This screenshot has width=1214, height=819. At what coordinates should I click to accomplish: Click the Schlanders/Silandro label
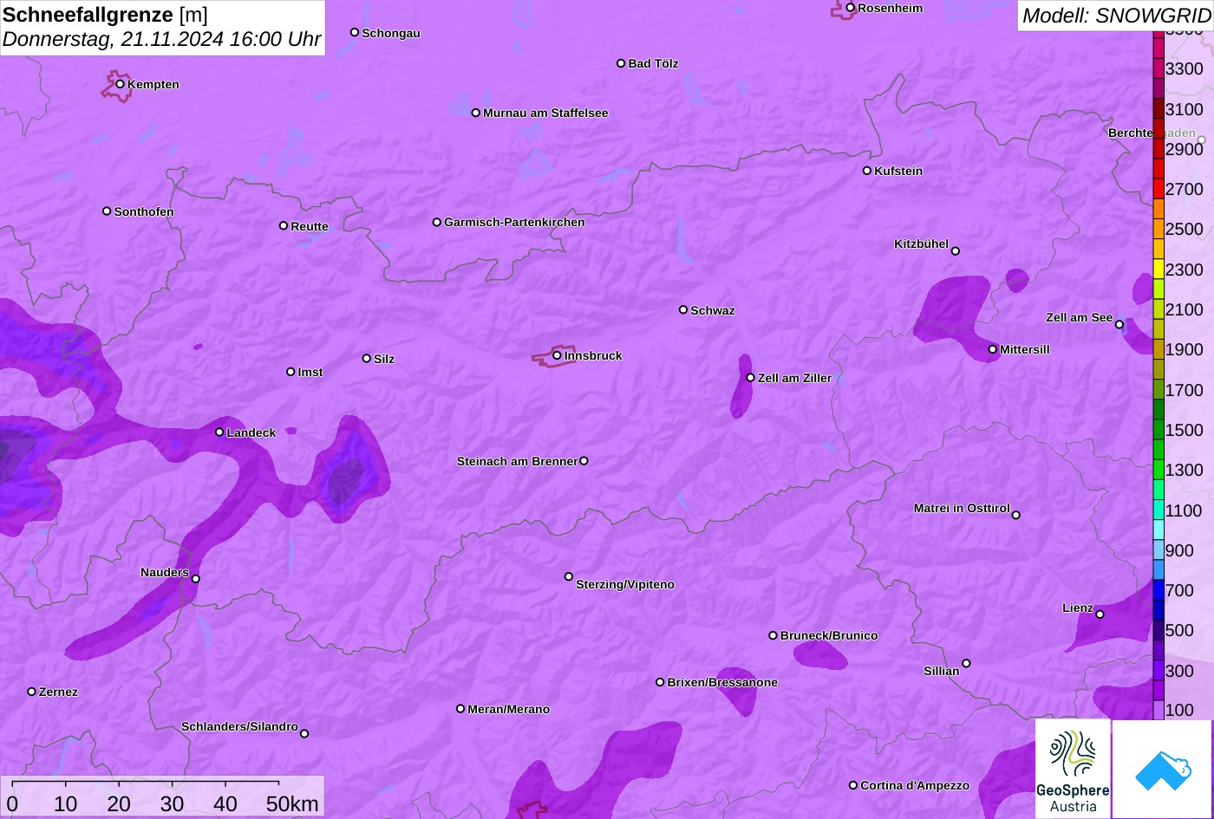tap(239, 726)
